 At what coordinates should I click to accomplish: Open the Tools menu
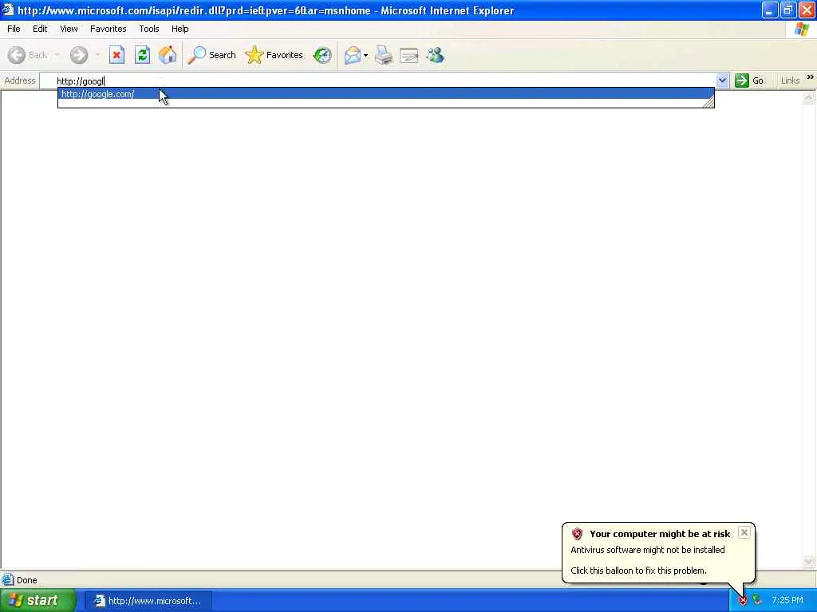click(148, 29)
